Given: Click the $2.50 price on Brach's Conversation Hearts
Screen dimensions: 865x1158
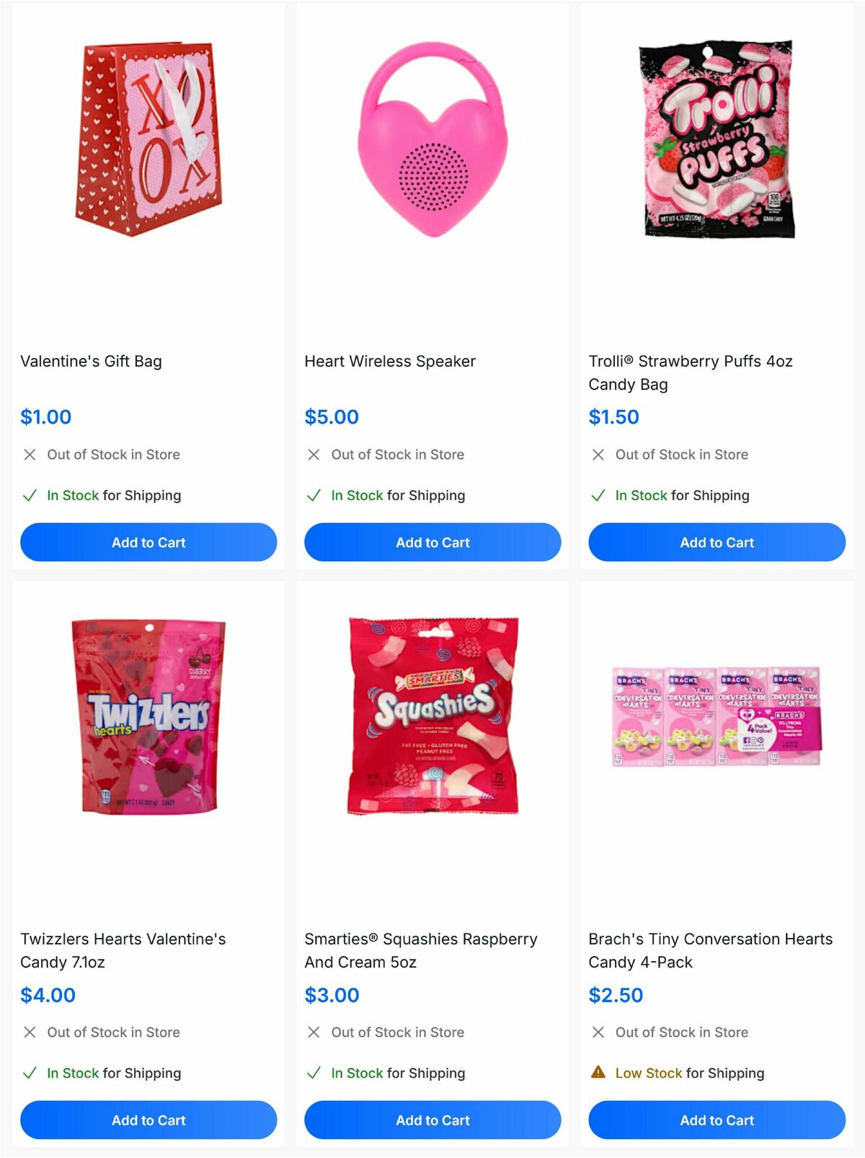Looking at the screenshot, I should pyautogui.click(x=616, y=995).
